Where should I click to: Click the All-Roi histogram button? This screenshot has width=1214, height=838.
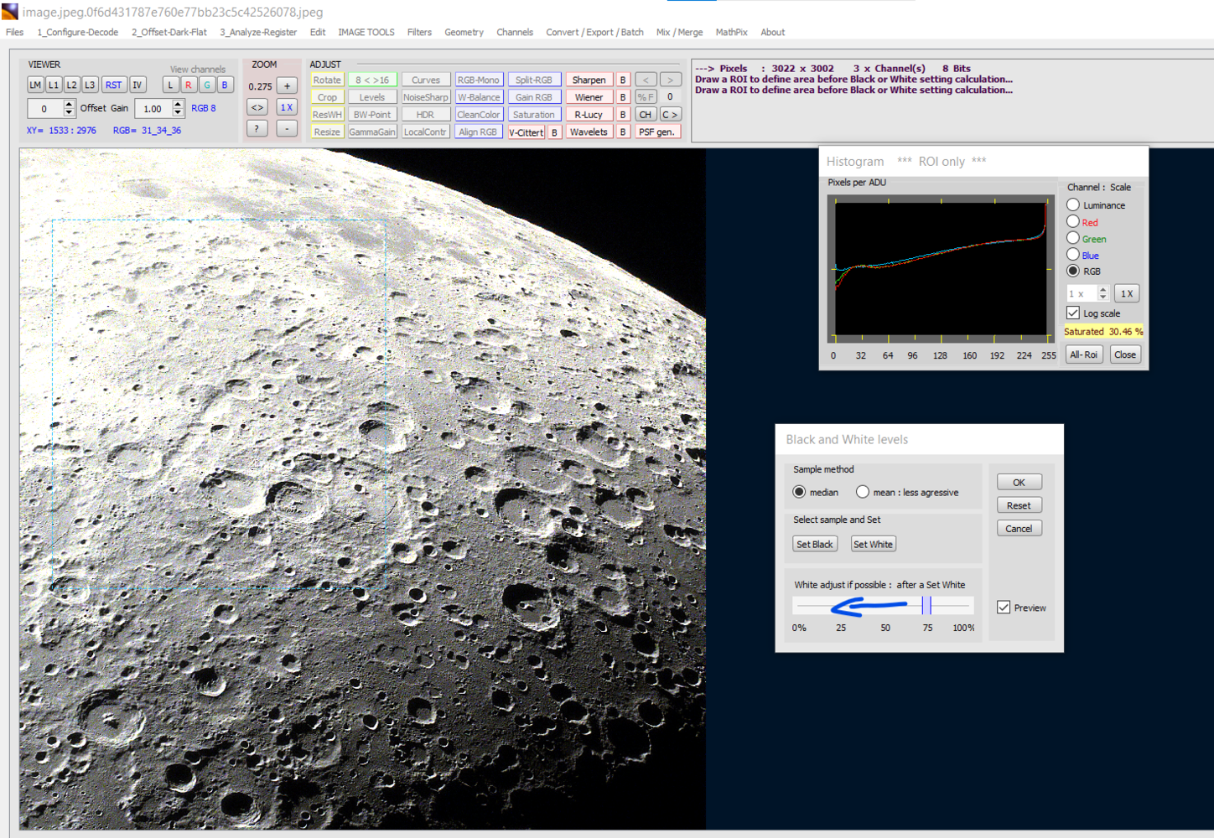pyautogui.click(x=1083, y=354)
